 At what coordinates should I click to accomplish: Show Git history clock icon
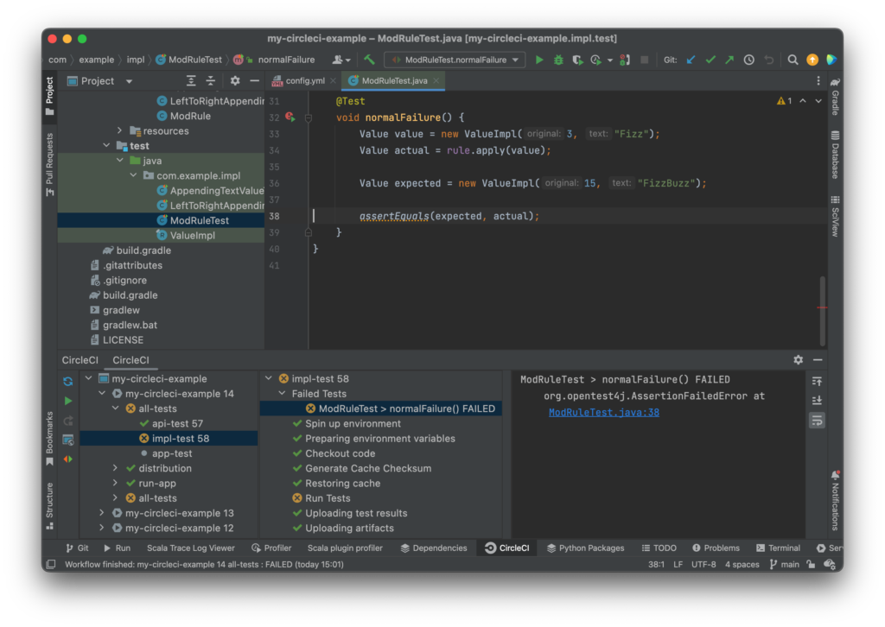pyautogui.click(x=749, y=60)
